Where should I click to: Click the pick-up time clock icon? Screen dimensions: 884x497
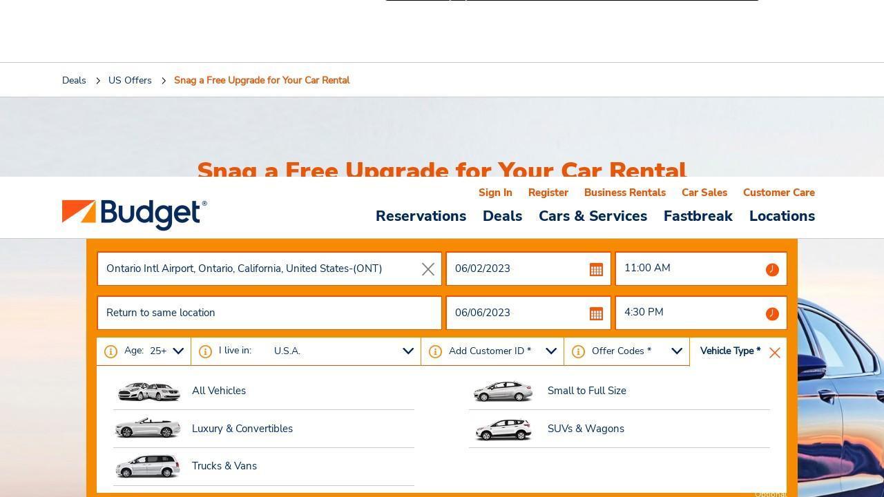click(x=772, y=270)
